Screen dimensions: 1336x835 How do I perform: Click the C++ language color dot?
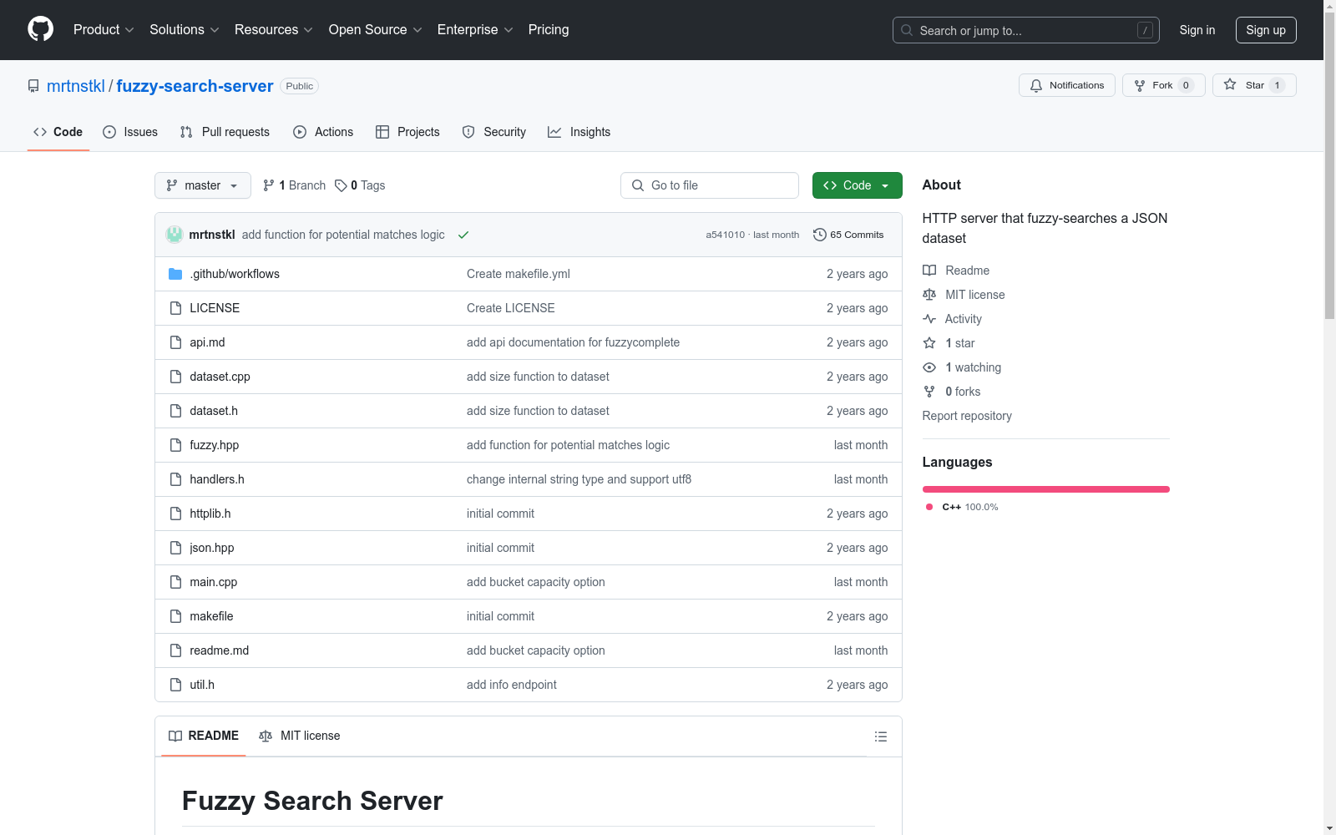pos(929,507)
